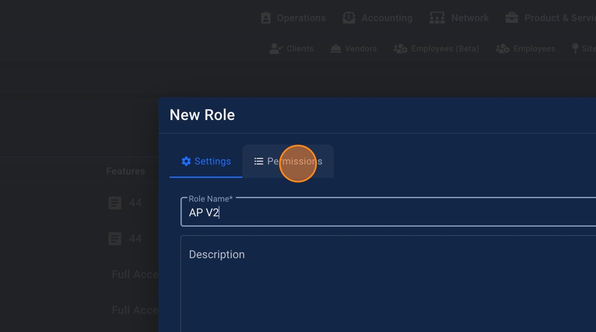Click the Network icon in top navigation
This screenshot has width=596, height=332.
[x=437, y=18]
